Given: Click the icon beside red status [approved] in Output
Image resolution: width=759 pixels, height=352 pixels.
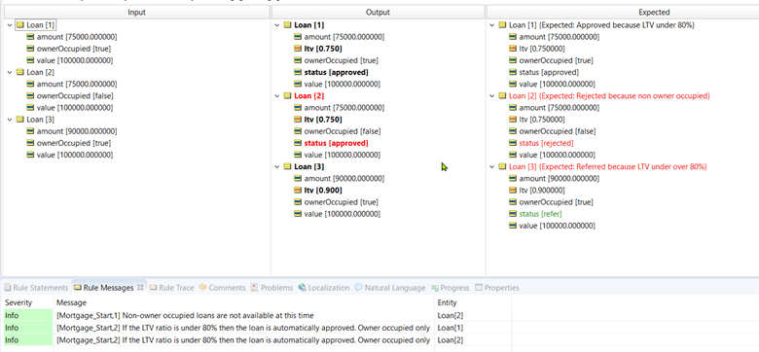Looking at the screenshot, I should pos(298,143).
